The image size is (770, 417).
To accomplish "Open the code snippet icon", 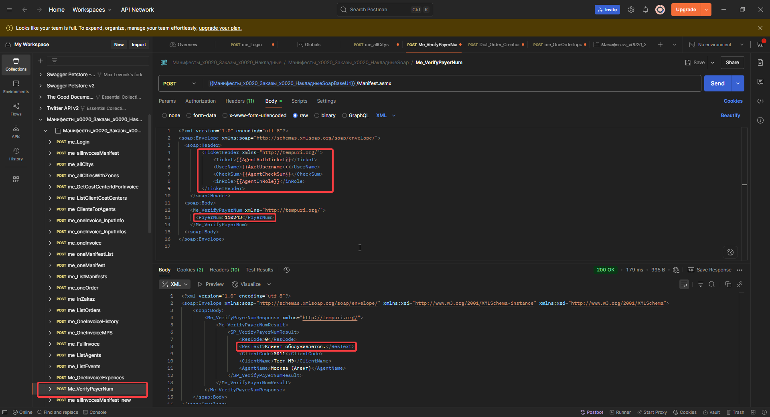I will 760,101.
